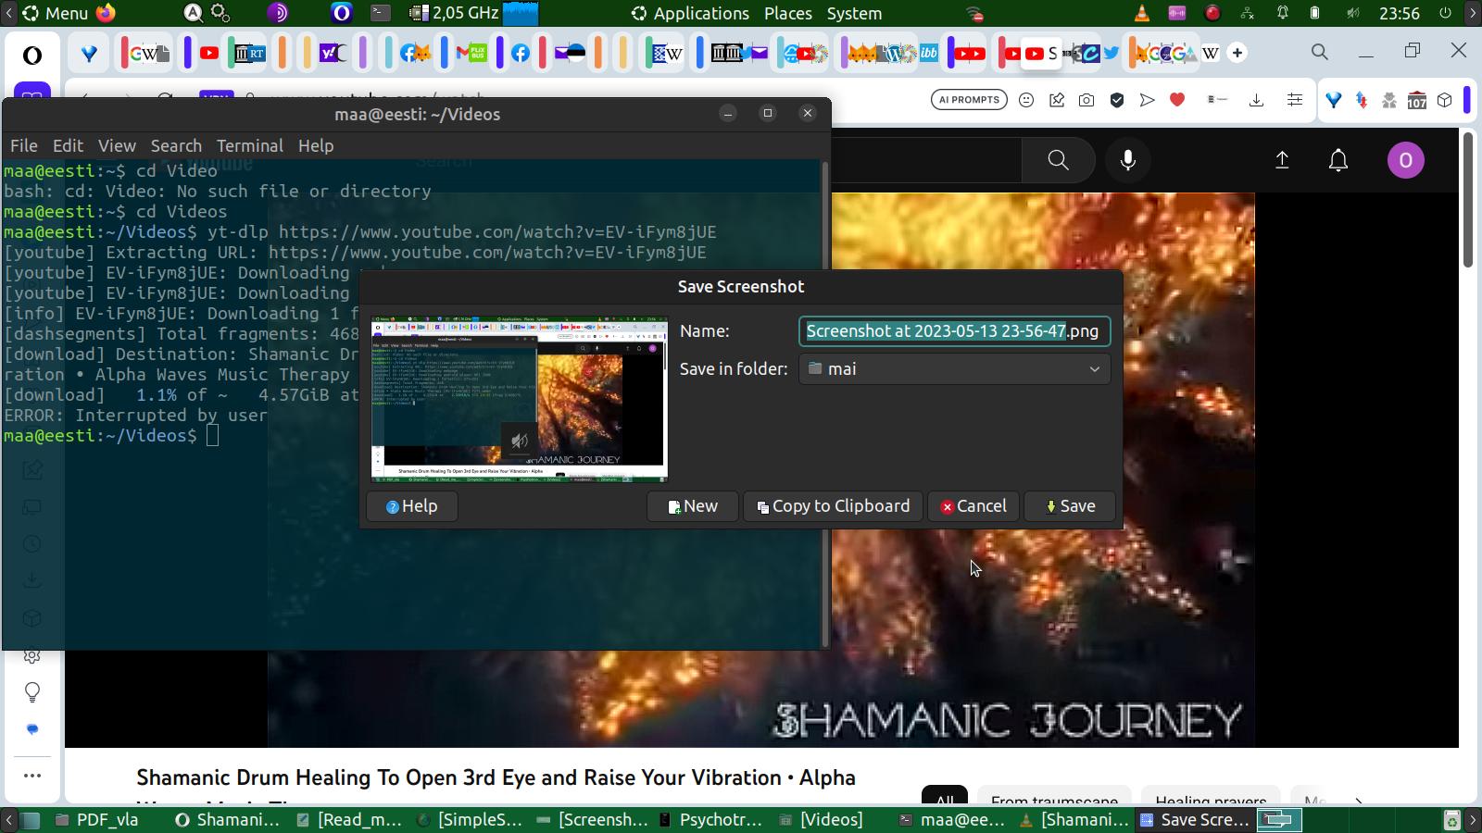Open the network connection tray icon
1482x833 pixels.
coord(1248,13)
